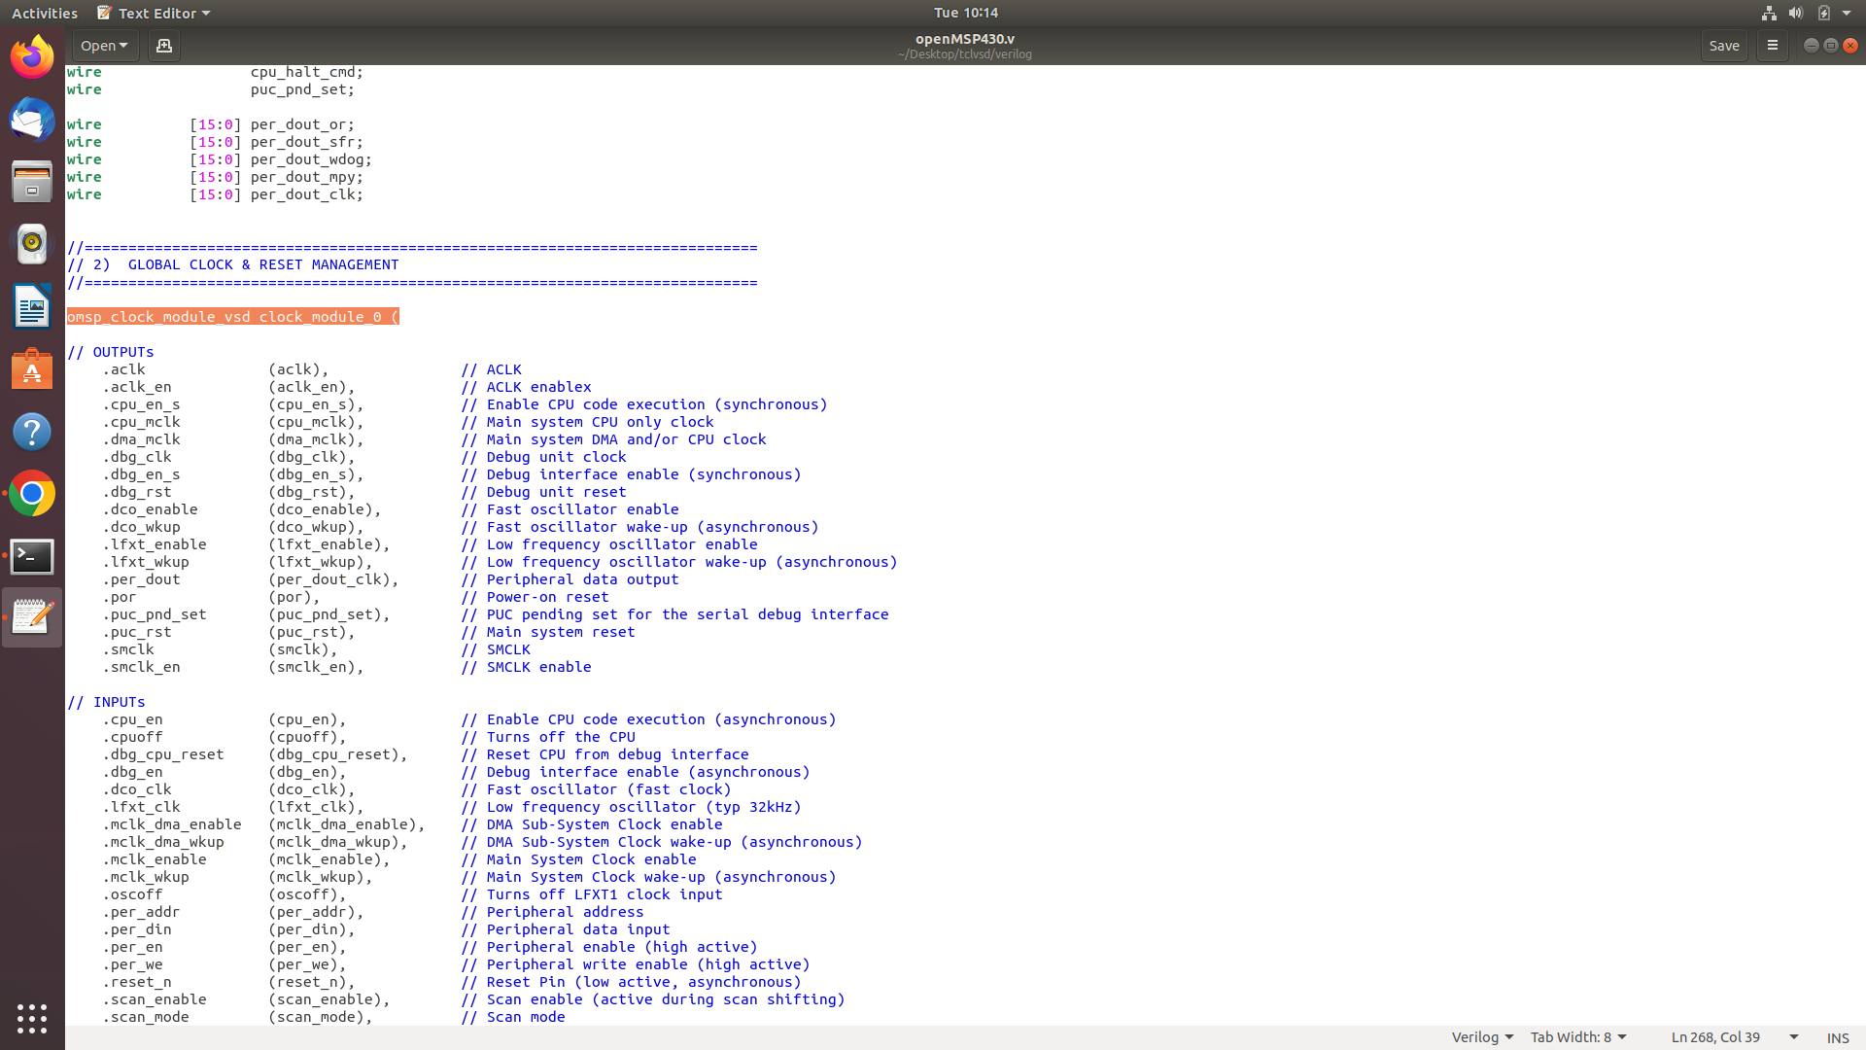This screenshot has width=1866, height=1050.
Task: Open Thunderbird mail from the dock
Action: pos(32,120)
